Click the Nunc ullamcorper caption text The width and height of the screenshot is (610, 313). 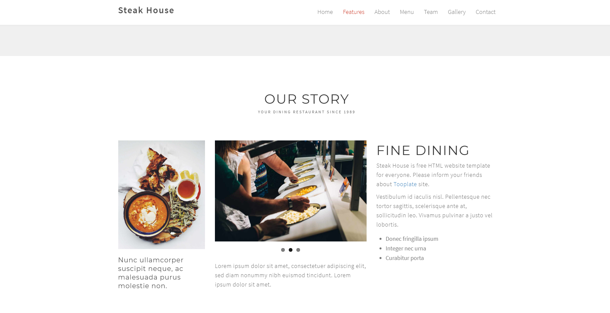151,273
